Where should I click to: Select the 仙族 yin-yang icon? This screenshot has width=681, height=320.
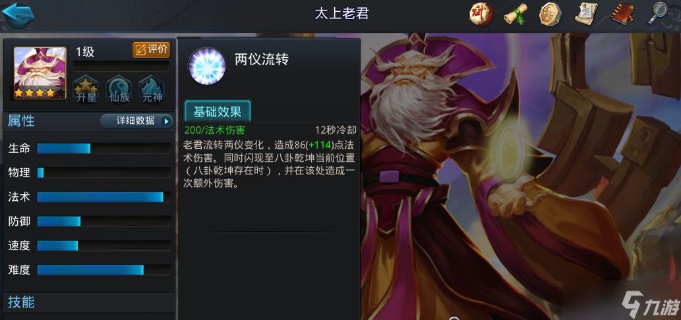coord(119,90)
